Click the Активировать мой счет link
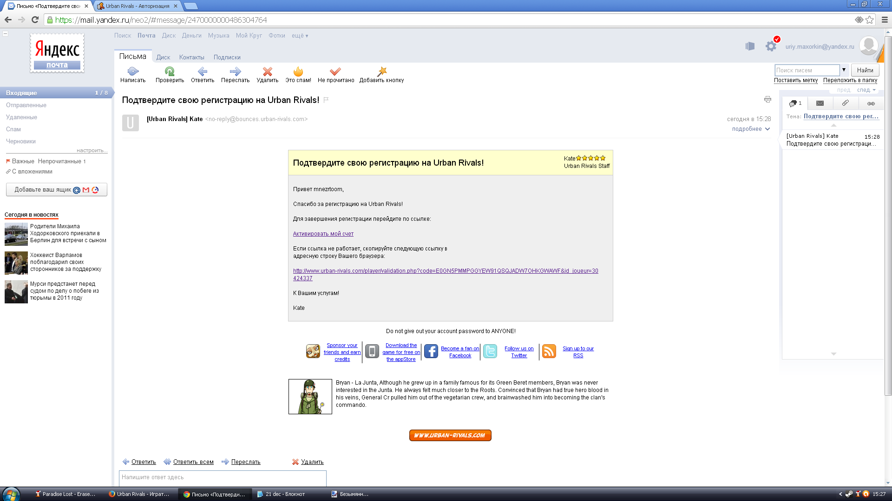Image resolution: width=892 pixels, height=501 pixels. tap(323, 234)
